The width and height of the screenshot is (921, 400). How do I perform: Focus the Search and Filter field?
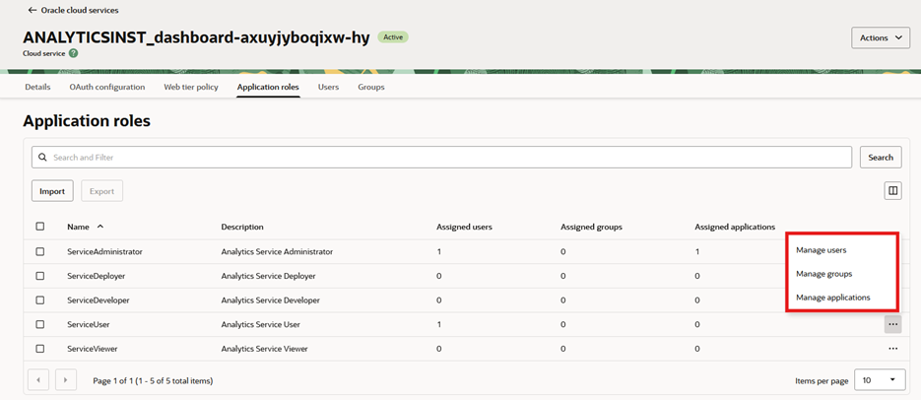441,158
